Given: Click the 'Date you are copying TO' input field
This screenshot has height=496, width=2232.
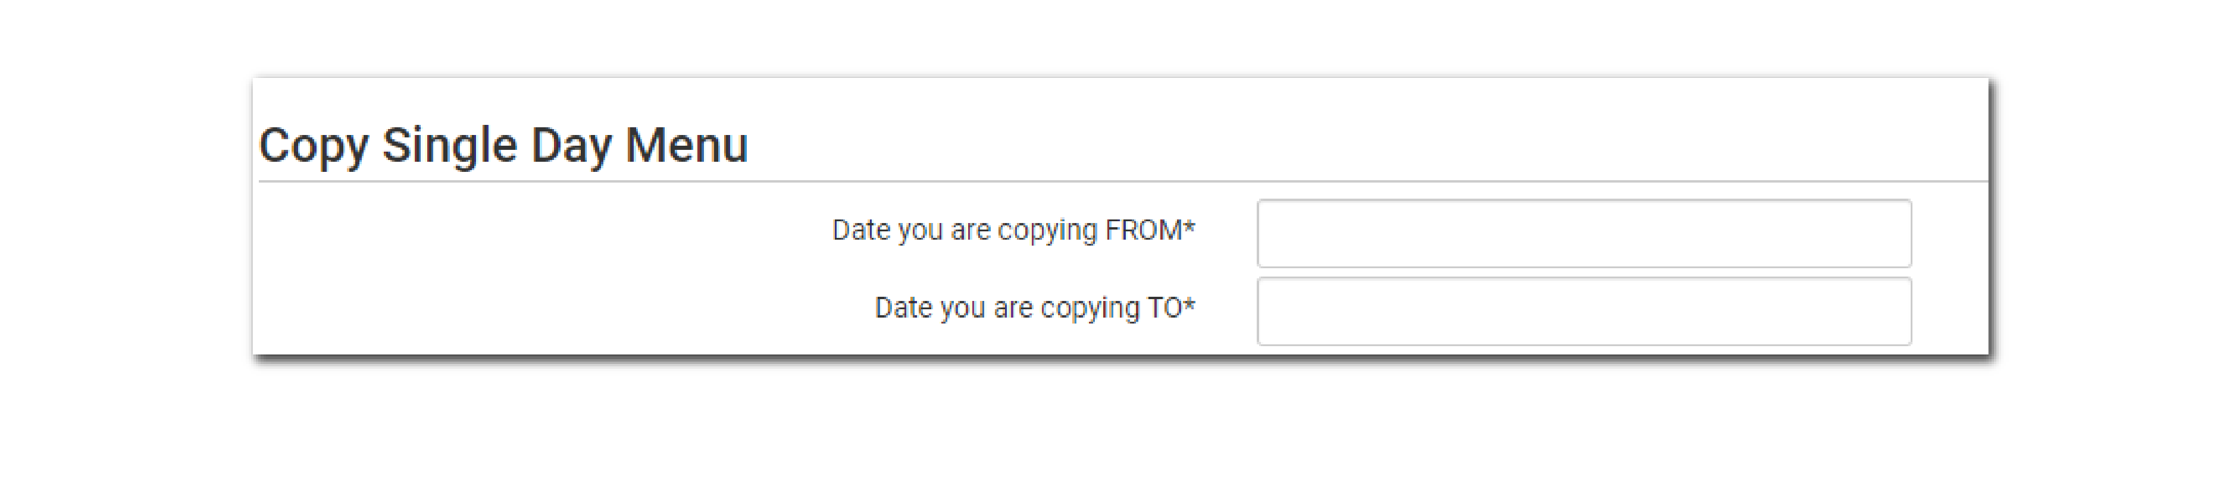Looking at the screenshot, I should [x=1583, y=311].
